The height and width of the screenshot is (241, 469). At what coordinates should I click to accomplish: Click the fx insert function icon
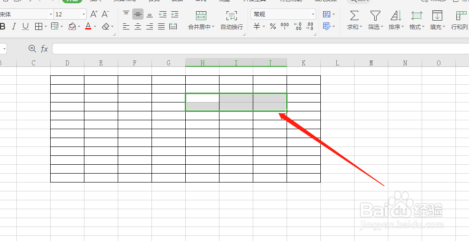(44, 48)
